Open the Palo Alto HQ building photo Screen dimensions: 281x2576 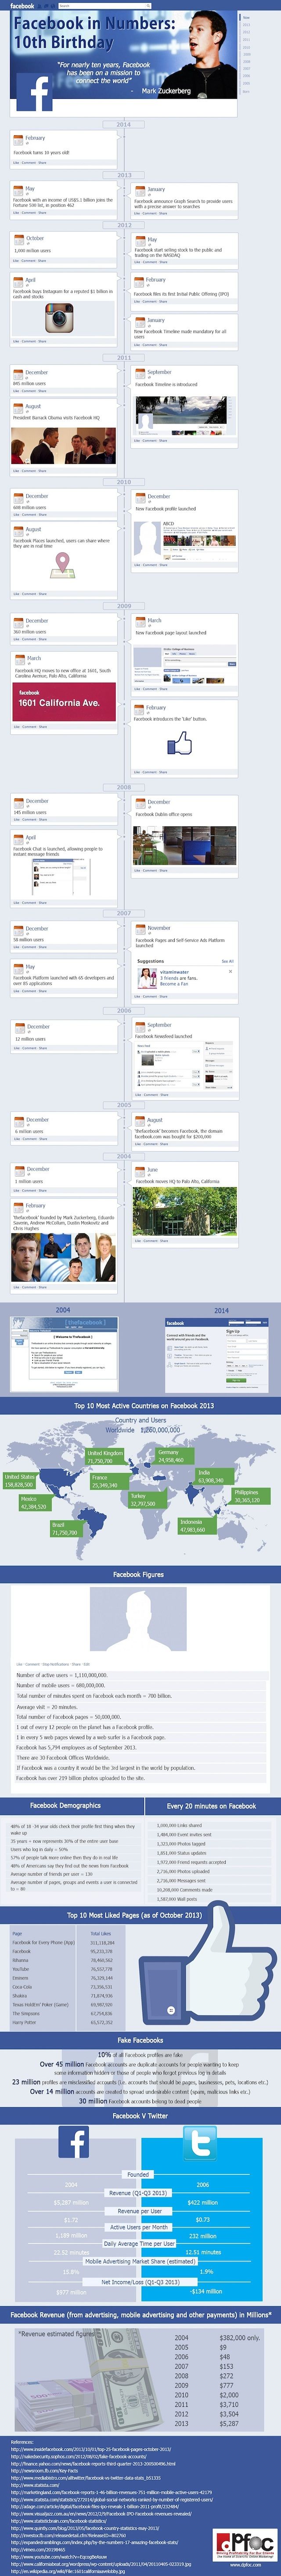185,1211
